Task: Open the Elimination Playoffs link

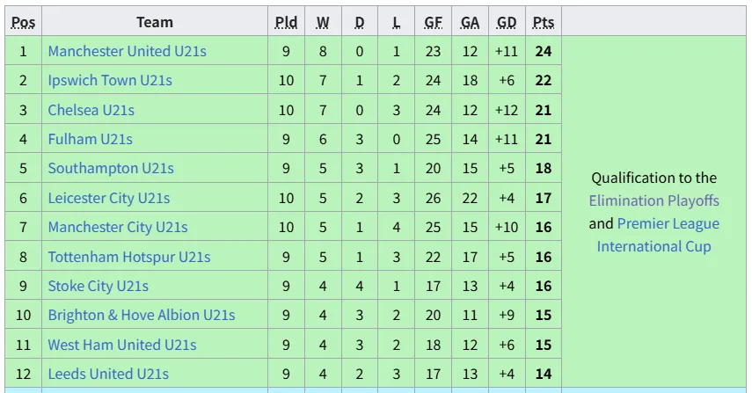Action: [x=653, y=200]
